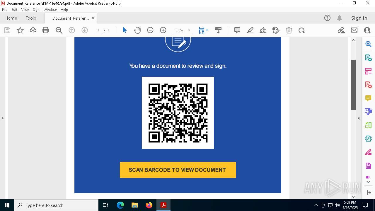Expand the left navigation pane
The image size is (375, 211).
point(3,118)
